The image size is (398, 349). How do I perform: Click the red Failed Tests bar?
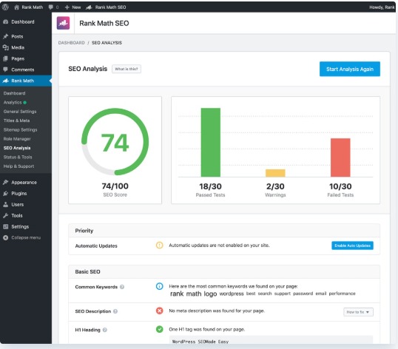coord(340,157)
